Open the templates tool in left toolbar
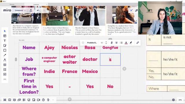Viewport: 185px width, 104px height. point(5,36)
